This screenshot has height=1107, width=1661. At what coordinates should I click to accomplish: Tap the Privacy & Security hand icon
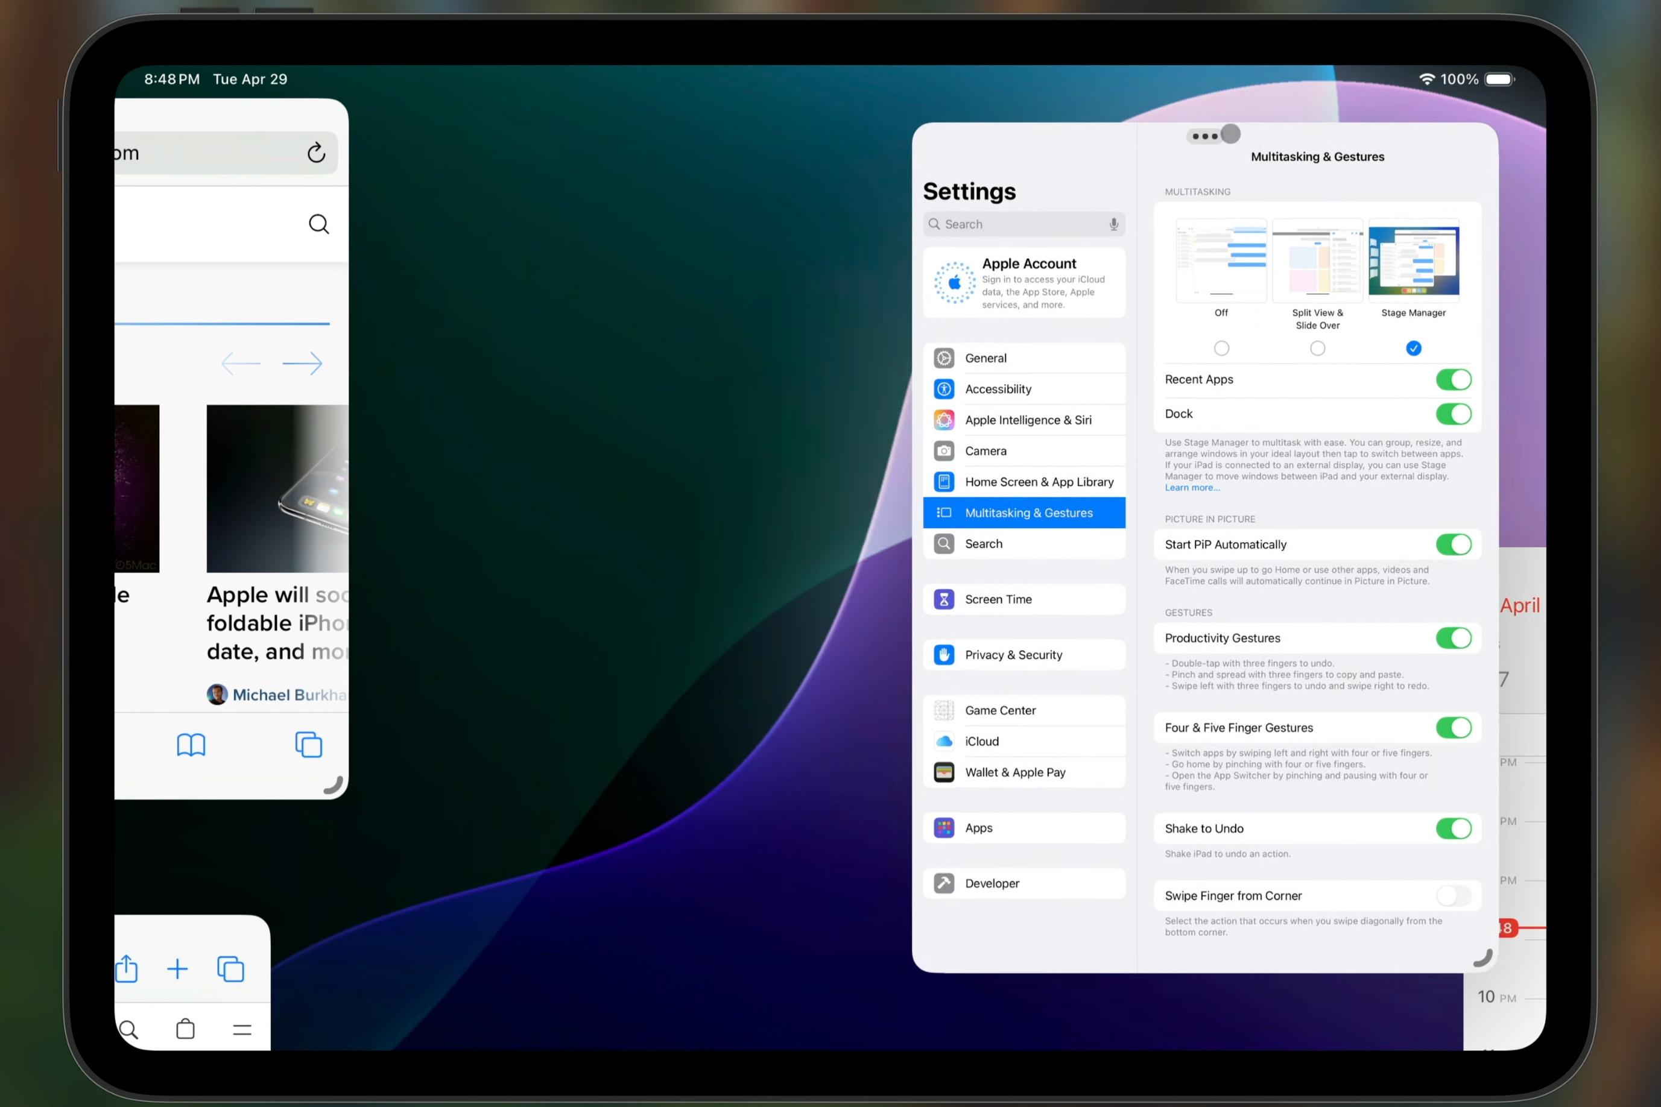[944, 654]
